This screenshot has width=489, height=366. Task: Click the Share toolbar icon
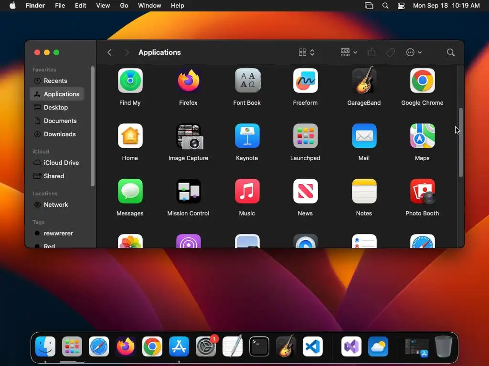point(372,52)
